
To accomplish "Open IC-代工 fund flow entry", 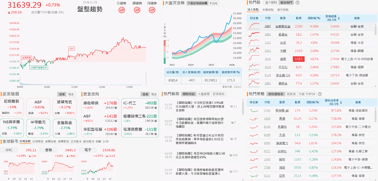I will (140, 105).
